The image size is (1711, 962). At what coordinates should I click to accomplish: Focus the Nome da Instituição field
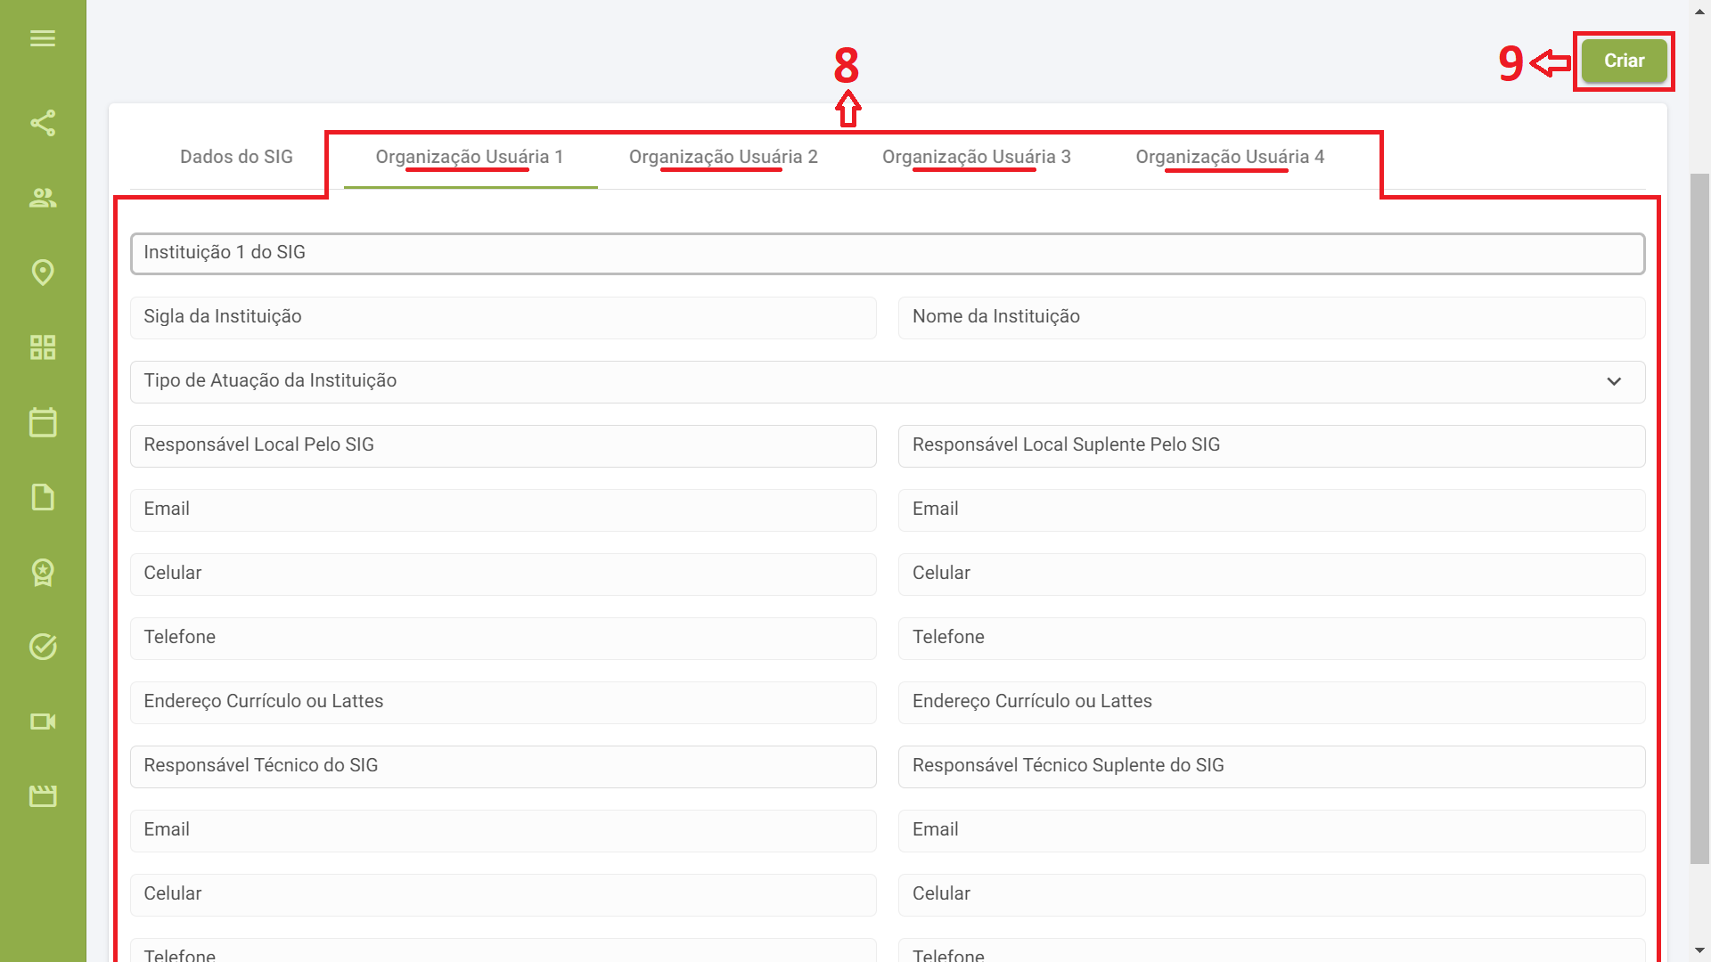point(1271,317)
